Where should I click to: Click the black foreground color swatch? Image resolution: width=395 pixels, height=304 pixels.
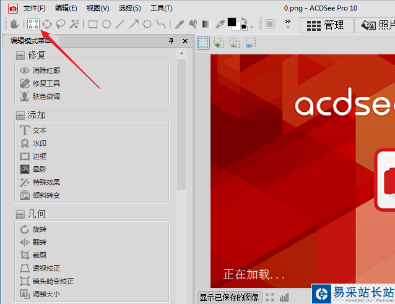[232, 22]
